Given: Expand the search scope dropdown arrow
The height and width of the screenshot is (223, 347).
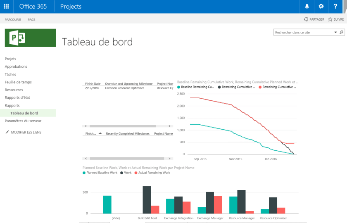Looking at the screenshot, I should tap(335, 32).
